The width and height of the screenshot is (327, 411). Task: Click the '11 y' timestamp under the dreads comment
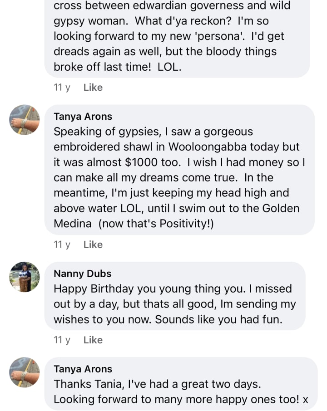tap(62, 88)
